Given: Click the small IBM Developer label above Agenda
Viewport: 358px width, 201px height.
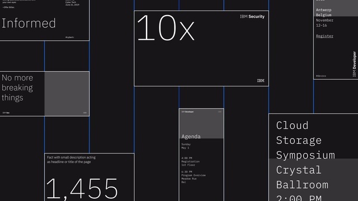Looking at the screenshot, I should point(187,112).
